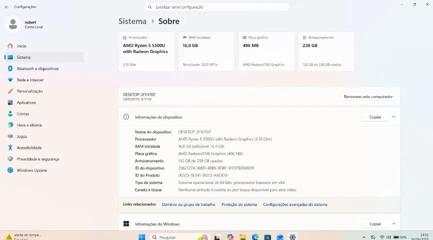Open the Início settings page

(44, 46)
